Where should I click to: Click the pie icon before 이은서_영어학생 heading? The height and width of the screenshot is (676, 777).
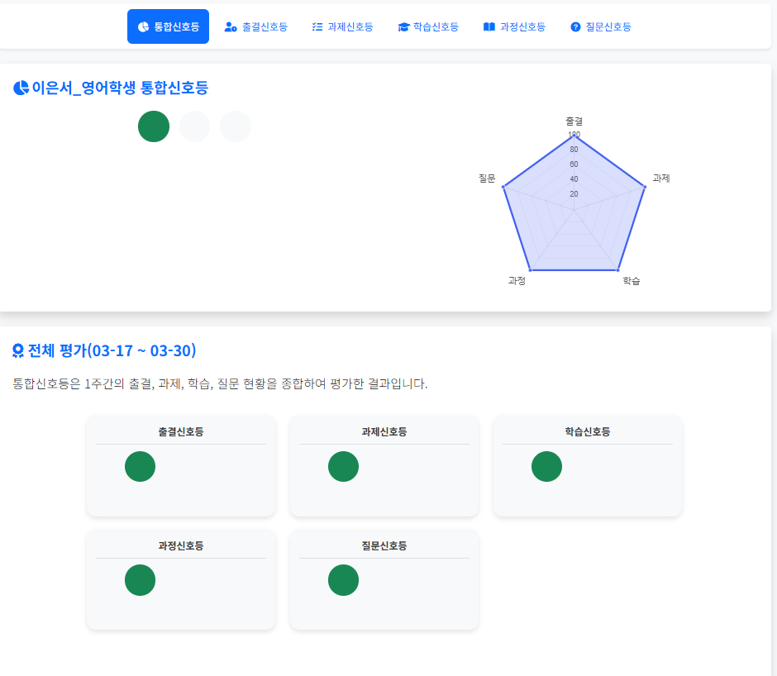(21, 88)
